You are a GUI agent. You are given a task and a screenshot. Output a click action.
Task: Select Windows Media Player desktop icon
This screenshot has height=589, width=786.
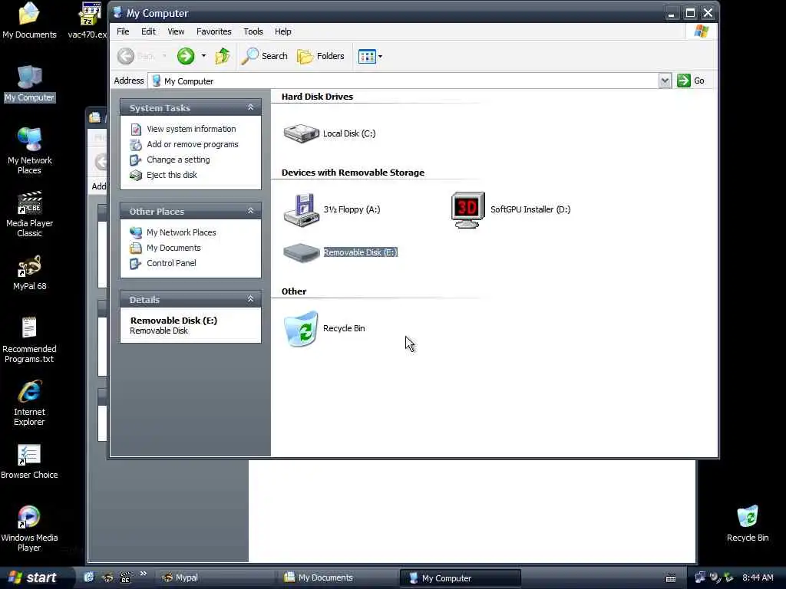coord(29,528)
